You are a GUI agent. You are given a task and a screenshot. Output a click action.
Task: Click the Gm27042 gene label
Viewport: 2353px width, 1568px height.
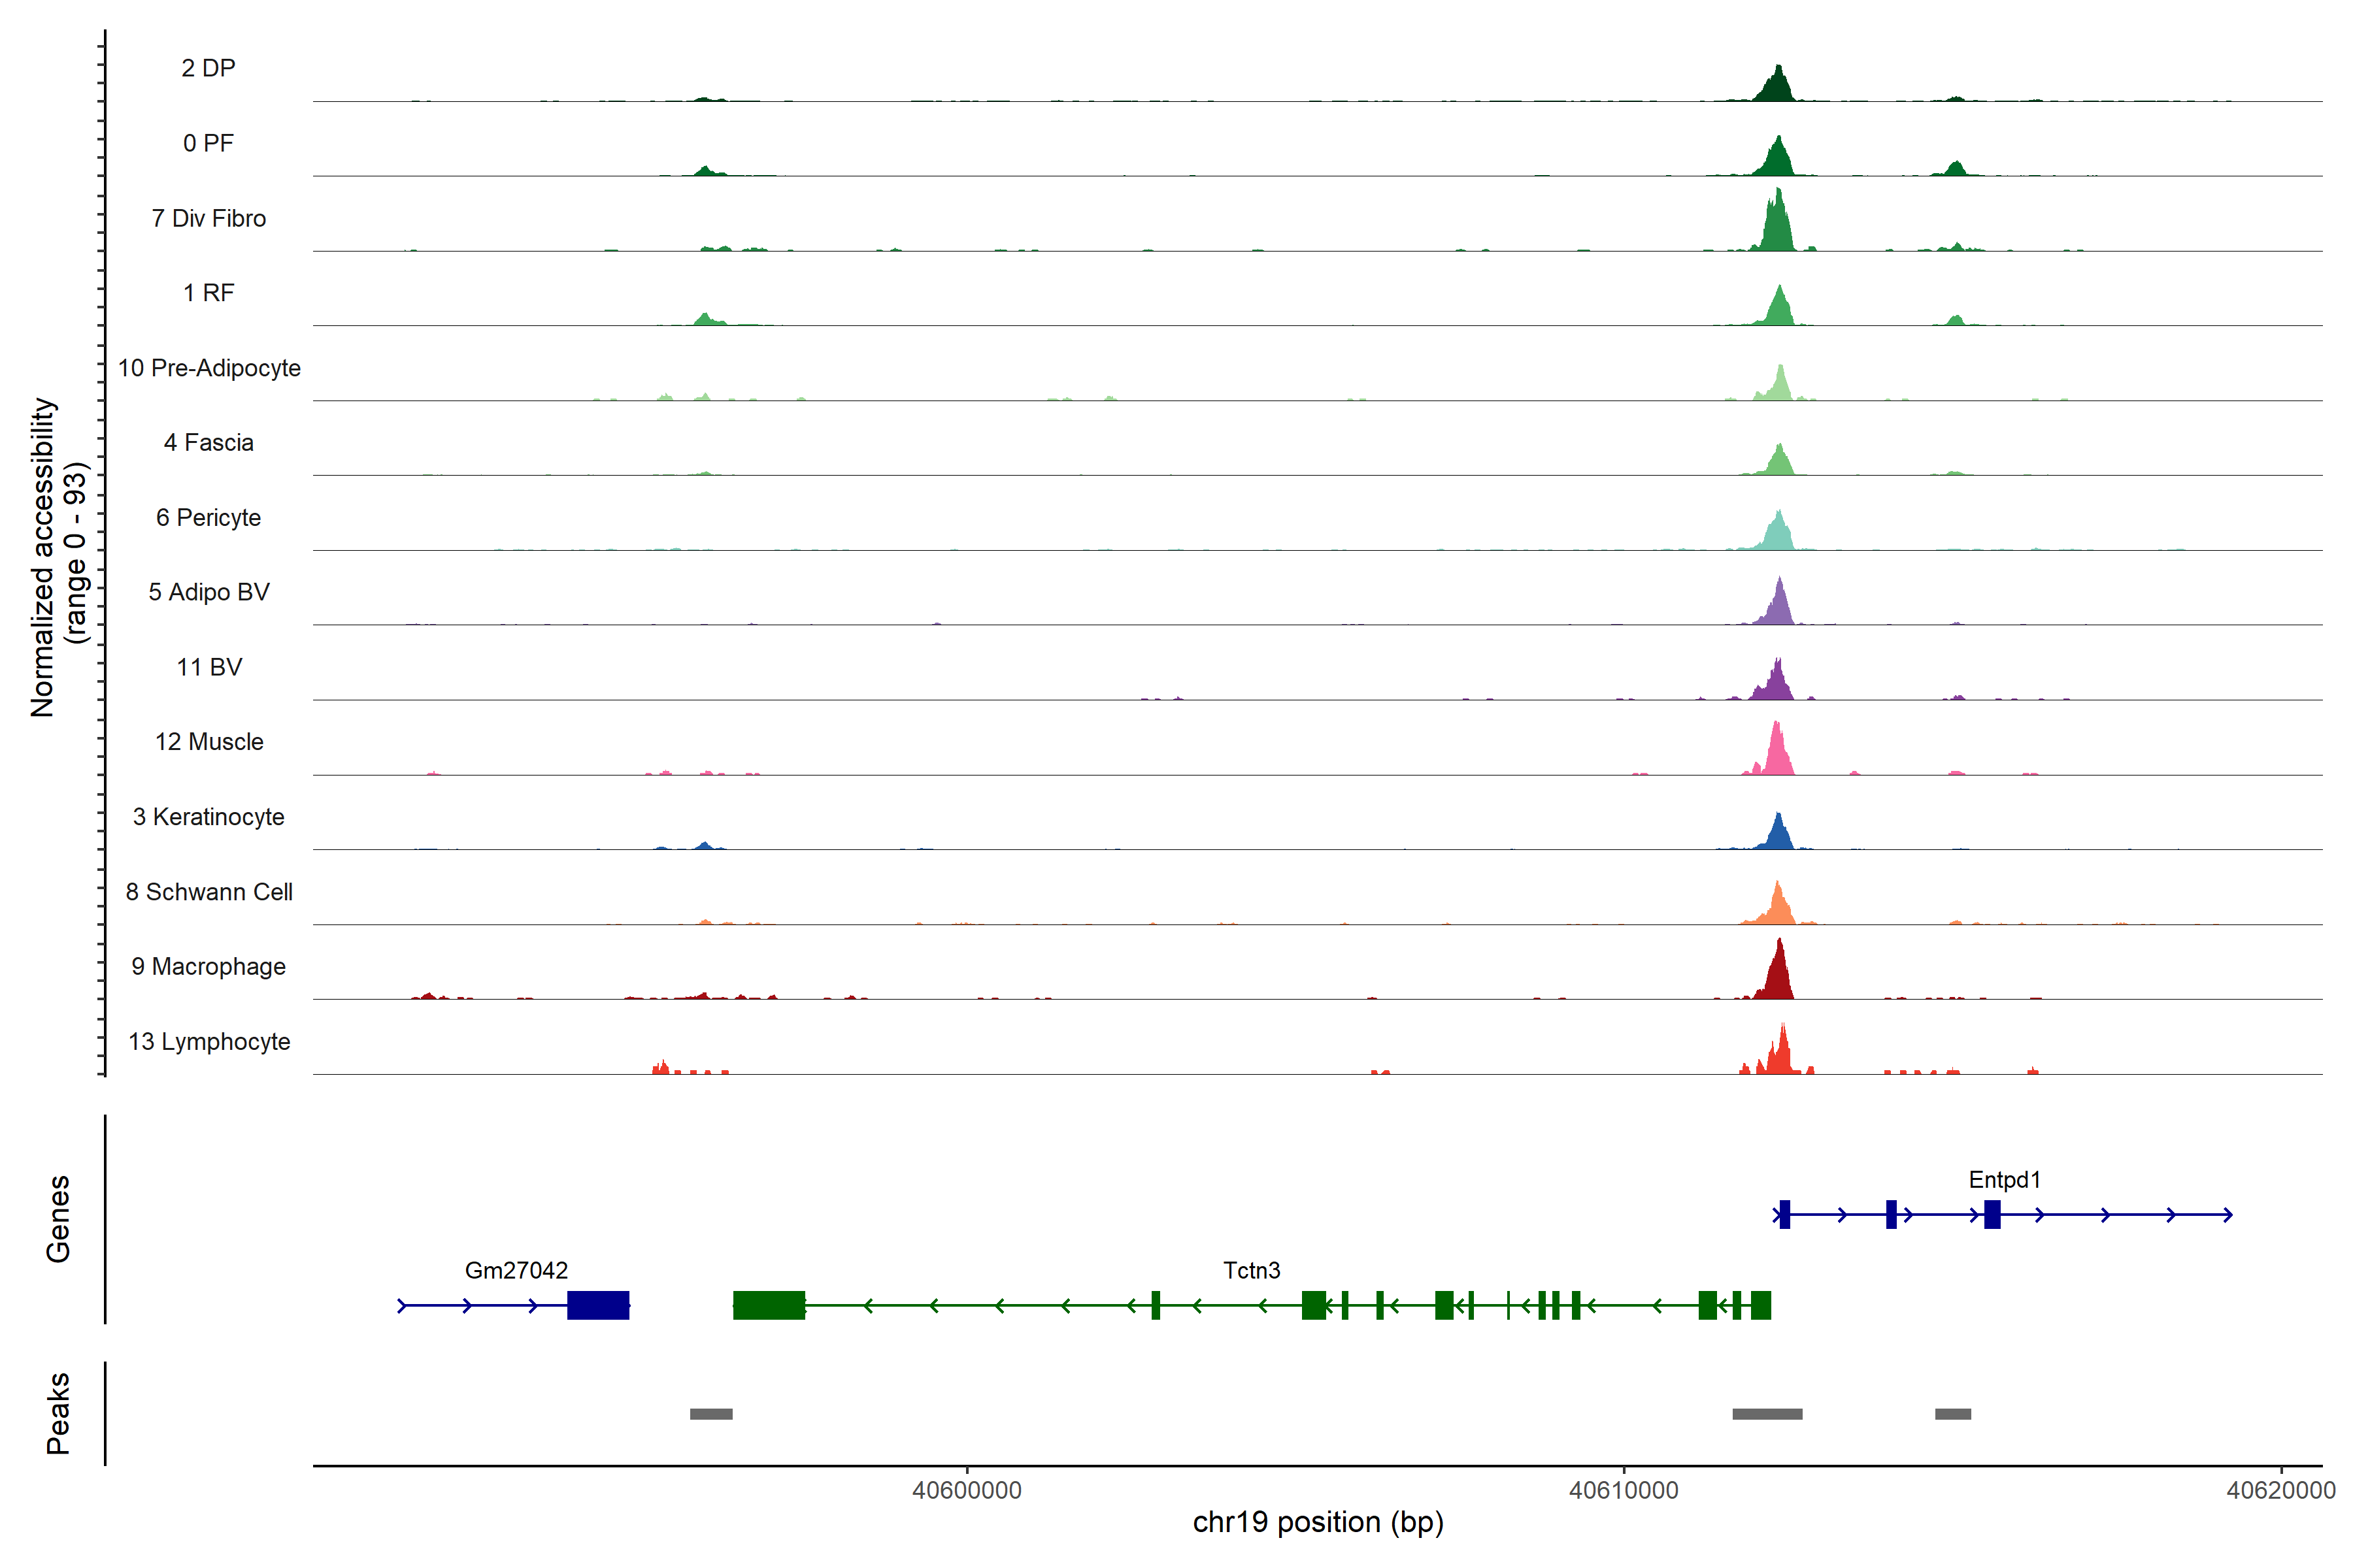coord(516,1270)
